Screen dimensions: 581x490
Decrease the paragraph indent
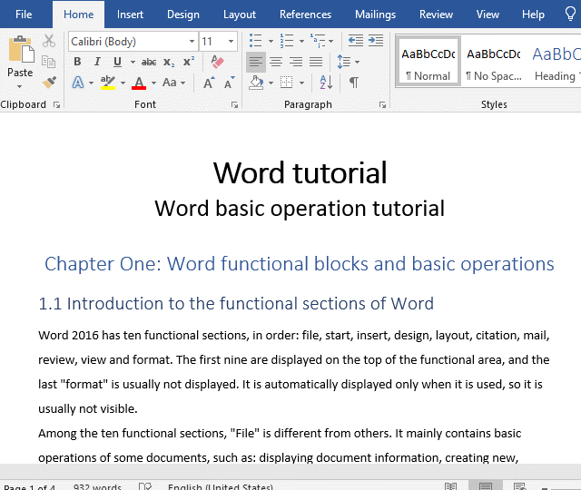[x=356, y=40]
